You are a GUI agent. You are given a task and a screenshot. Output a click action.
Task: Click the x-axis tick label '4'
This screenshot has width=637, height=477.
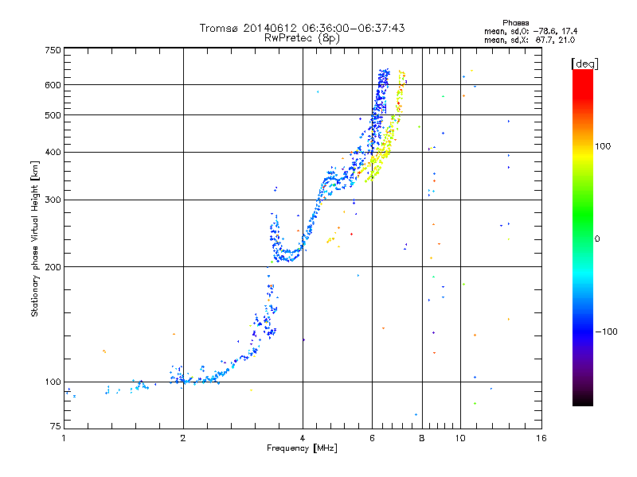(303, 438)
